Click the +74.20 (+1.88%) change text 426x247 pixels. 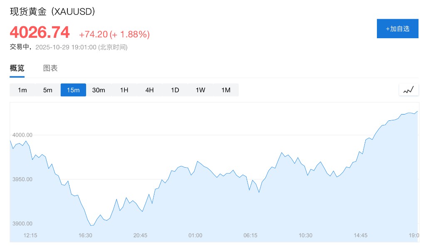click(x=114, y=34)
